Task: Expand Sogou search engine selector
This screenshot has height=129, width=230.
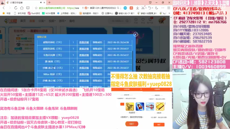Action: (87, 8)
